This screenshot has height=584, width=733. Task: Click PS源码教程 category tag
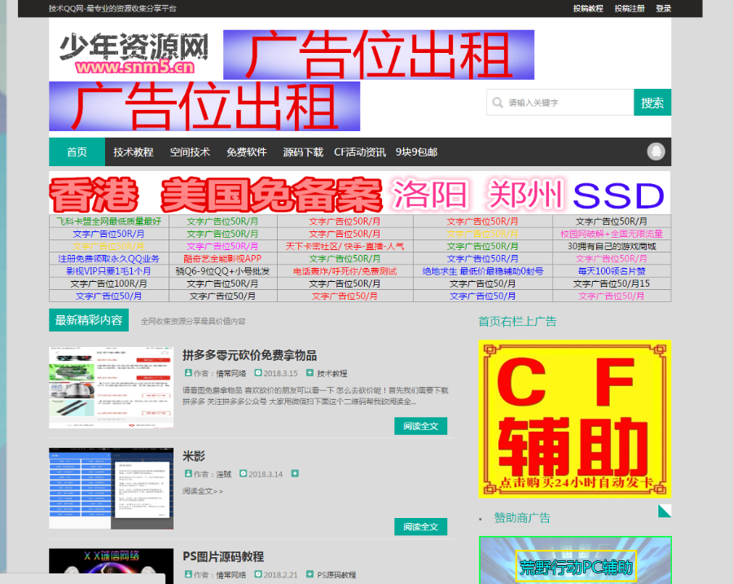[x=336, y=575]
